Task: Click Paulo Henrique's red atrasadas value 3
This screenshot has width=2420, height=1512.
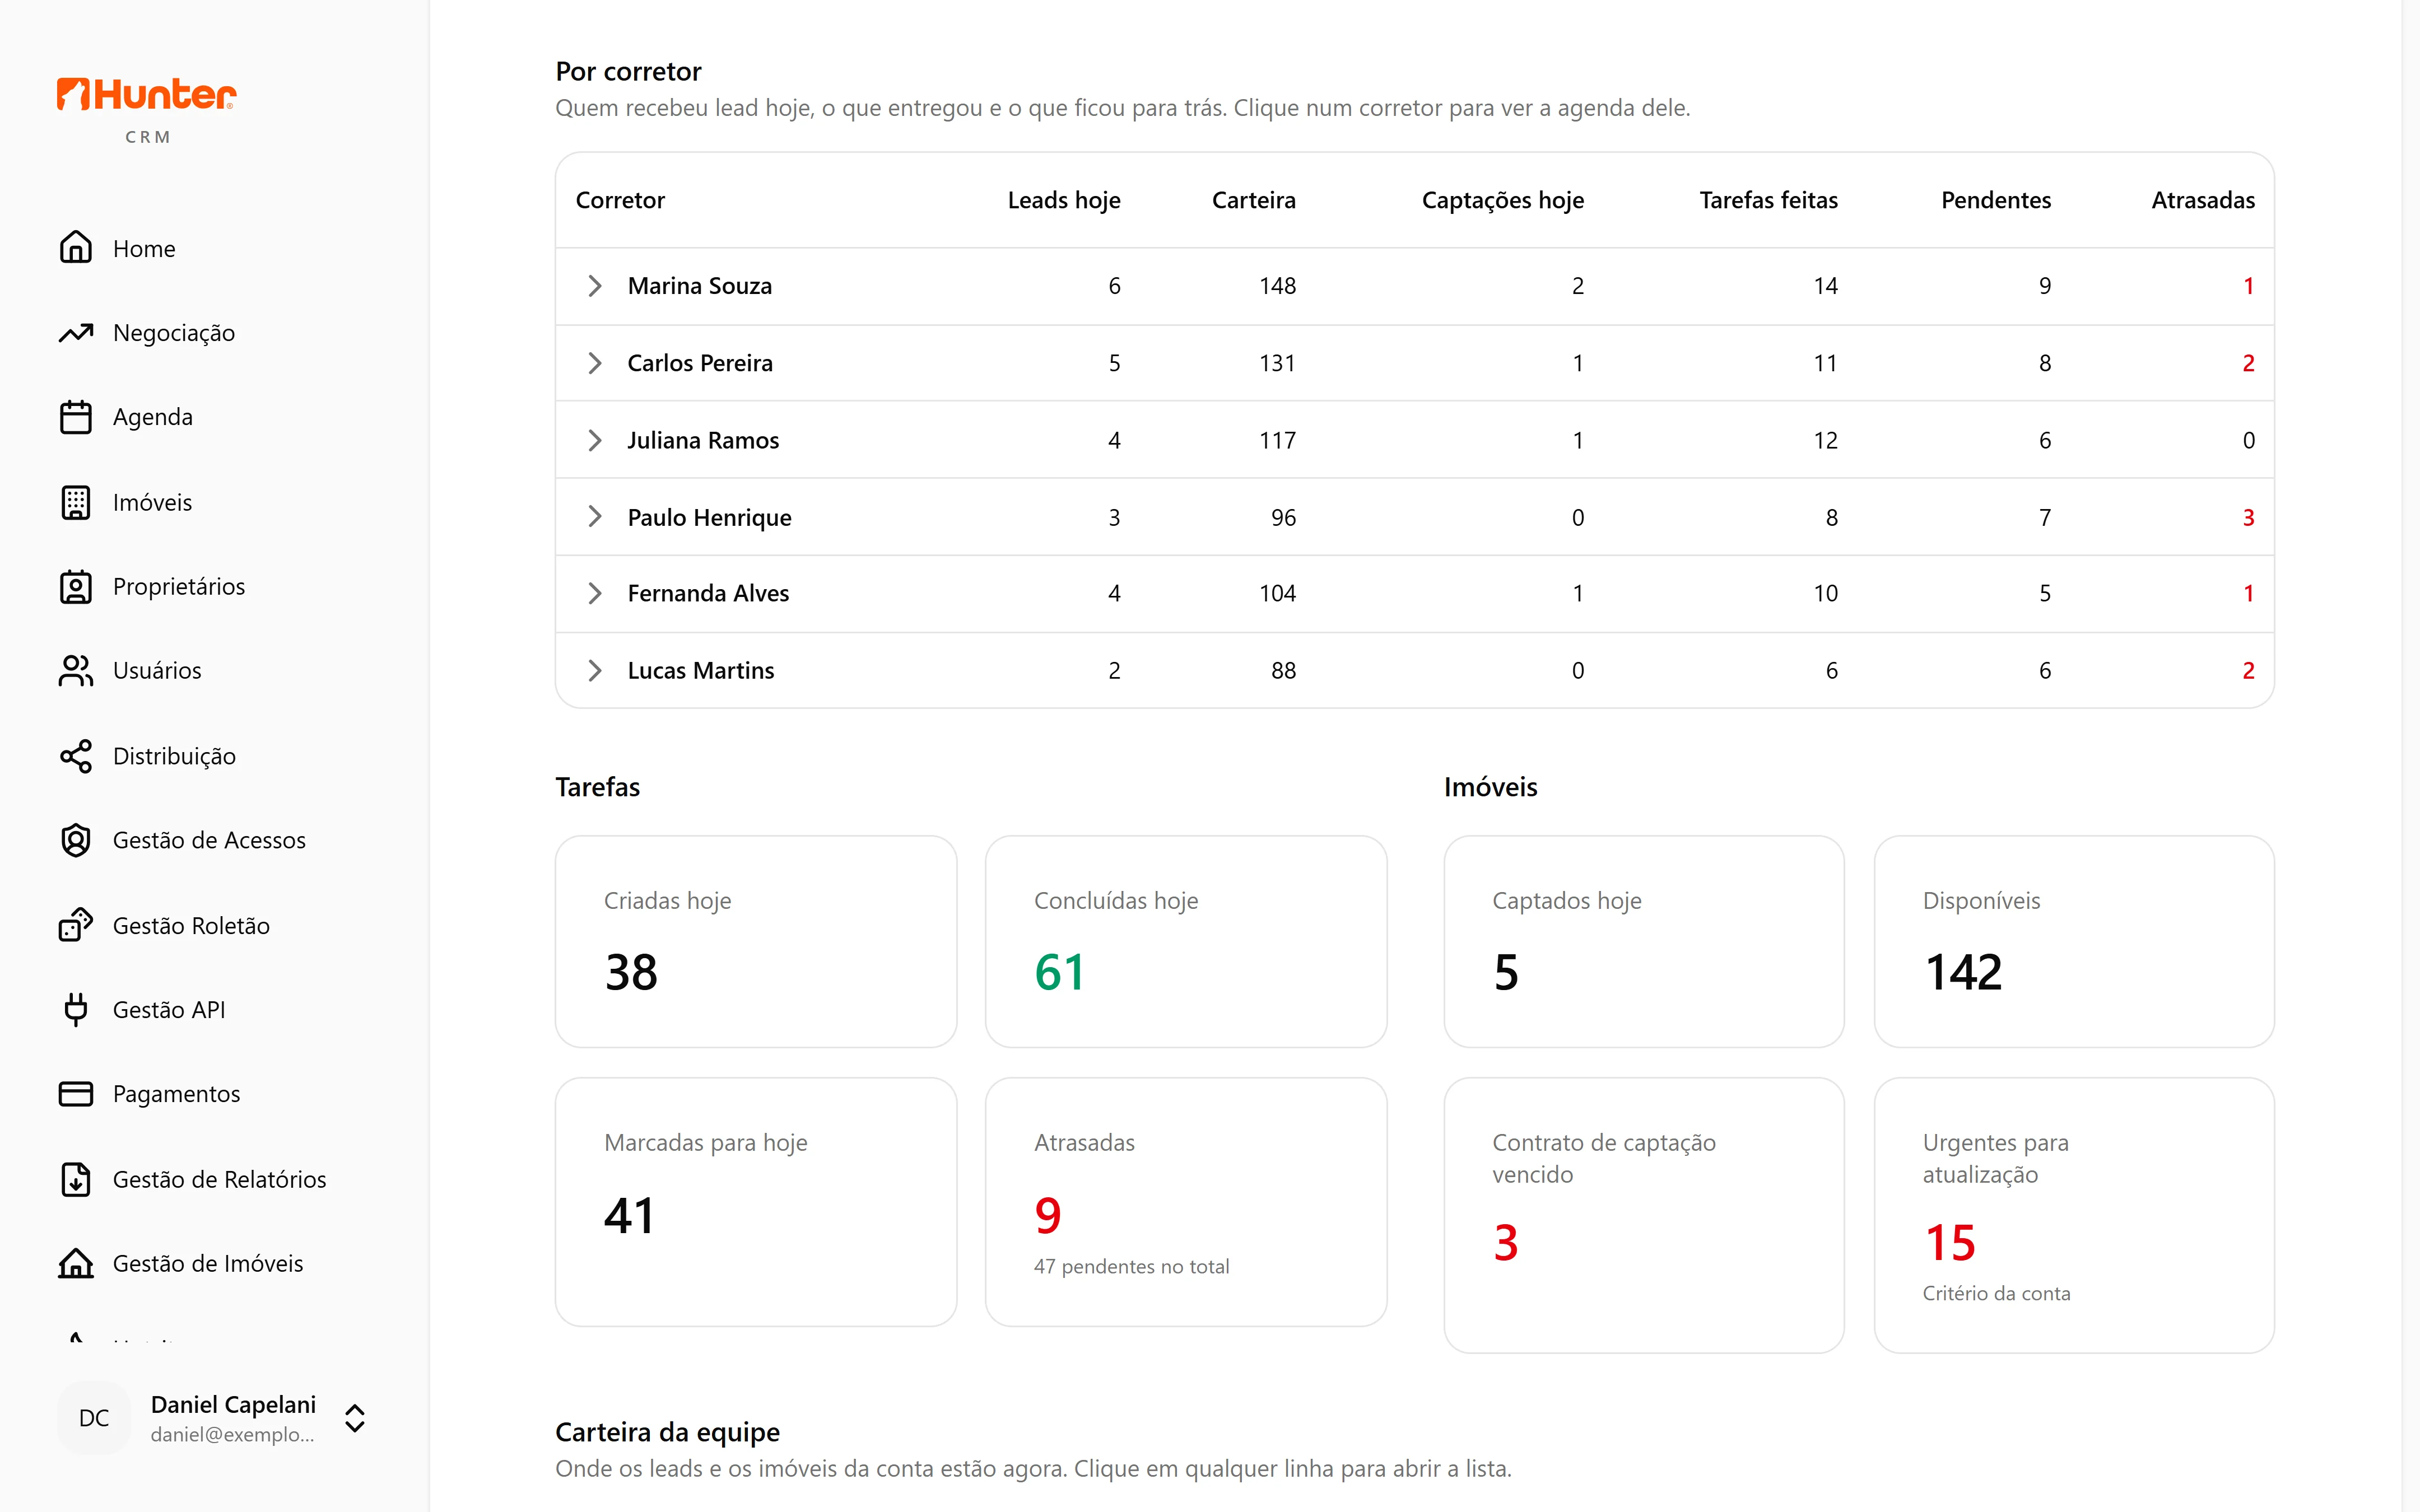Action: point(2248,517)
